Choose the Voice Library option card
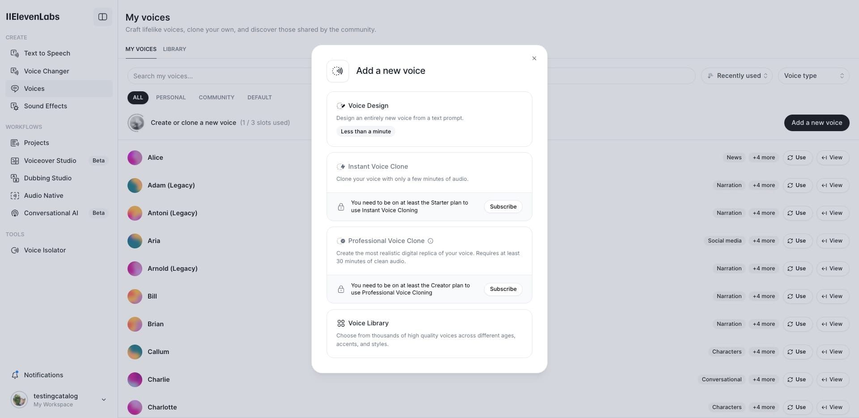Image resolution: width=859 pixels, height=418 pixels. click(429, 333)
